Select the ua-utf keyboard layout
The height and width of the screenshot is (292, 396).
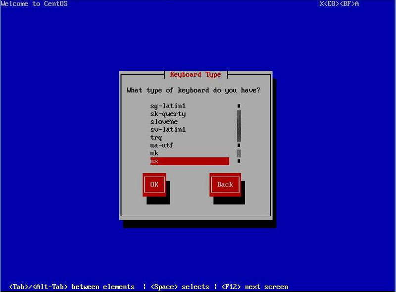pos(162,146)
